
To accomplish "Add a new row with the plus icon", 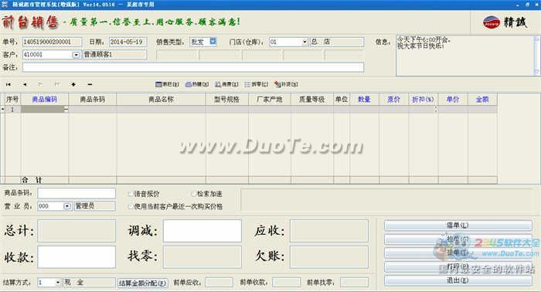I will [x=73, y=84].
